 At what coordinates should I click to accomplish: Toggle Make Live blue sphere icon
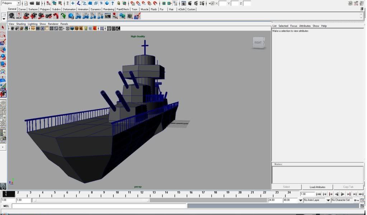[x=107, y=3]
